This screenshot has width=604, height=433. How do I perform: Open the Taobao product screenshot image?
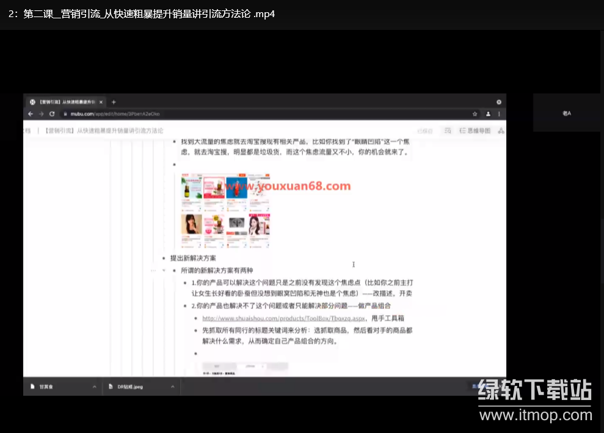(x=225, y=210)
